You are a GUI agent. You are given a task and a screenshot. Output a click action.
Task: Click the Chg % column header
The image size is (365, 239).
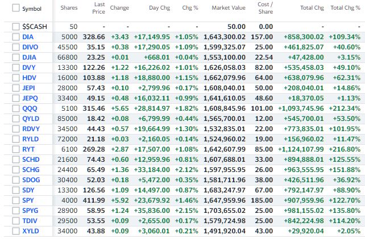(189, 8)
